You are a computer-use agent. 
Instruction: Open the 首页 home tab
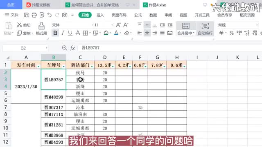click(11, 4)
